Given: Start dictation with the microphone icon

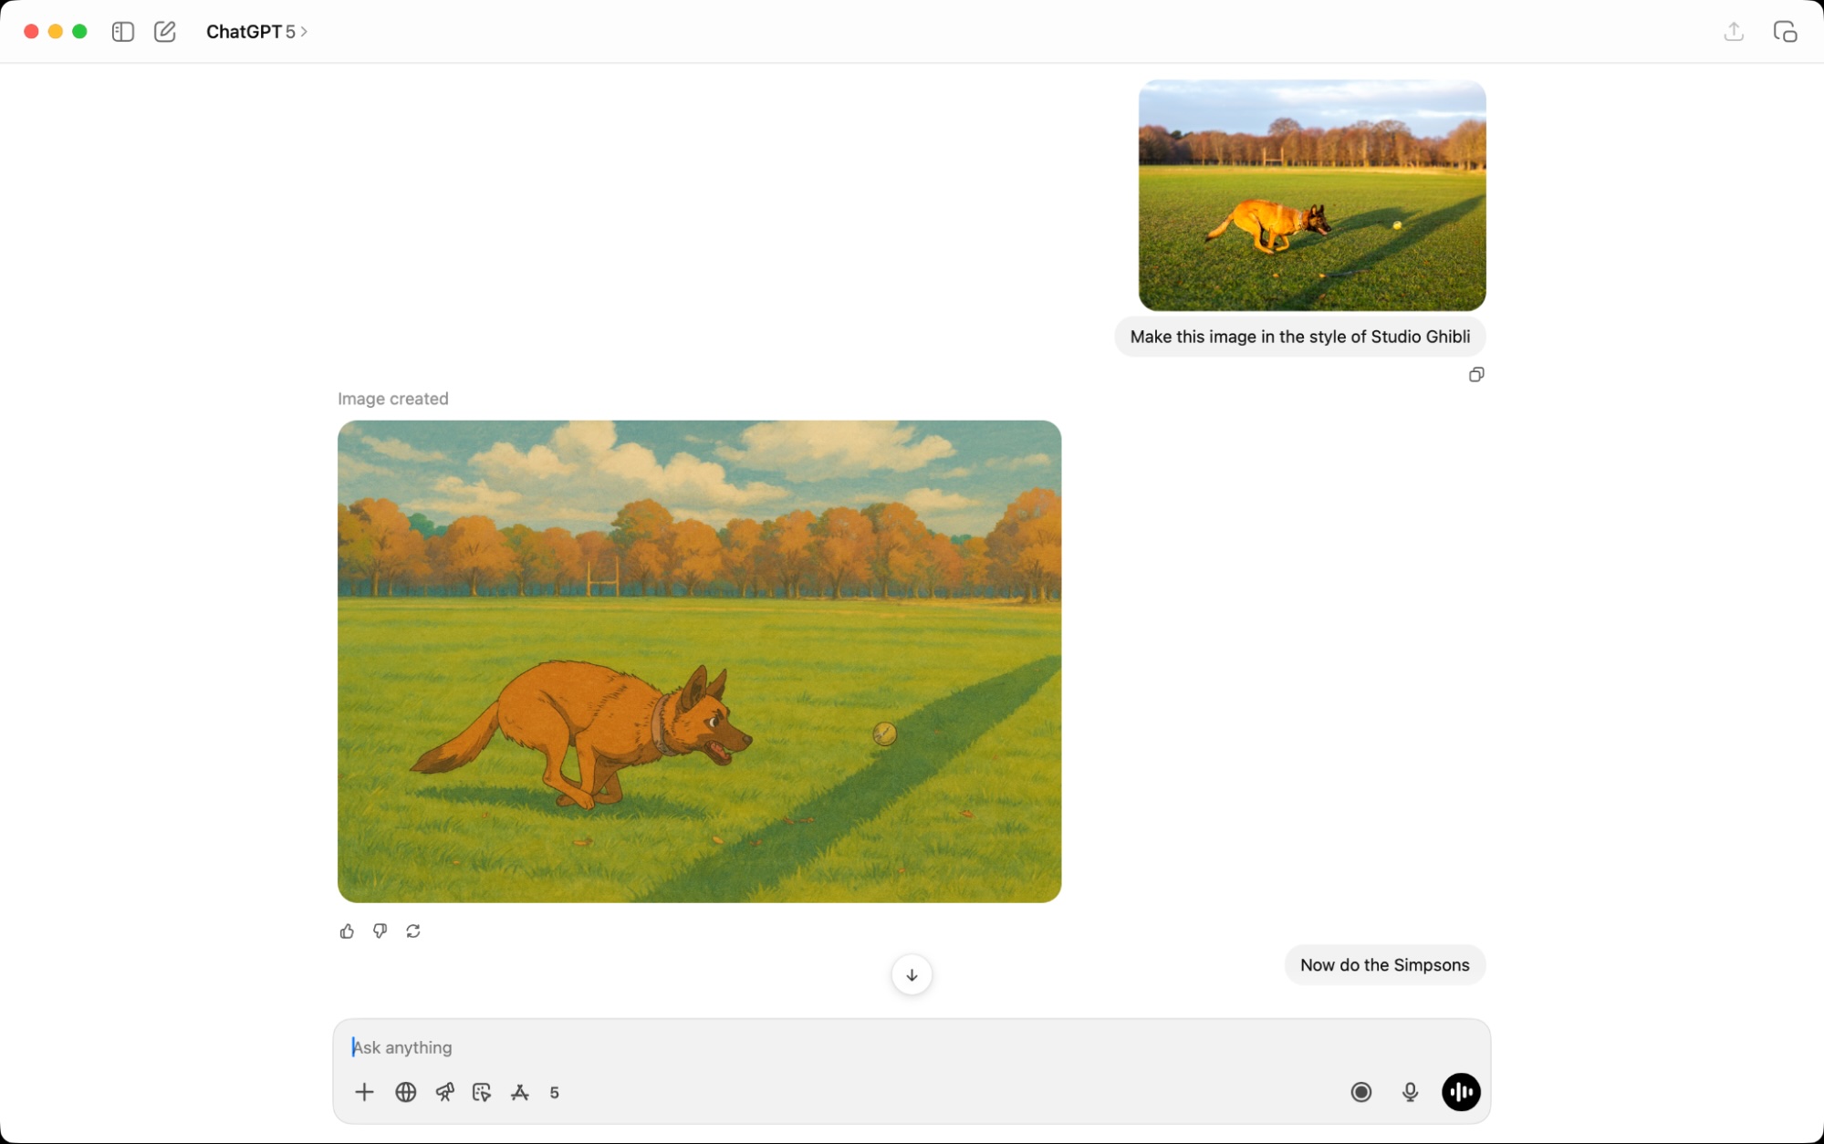Looking at the screenshot, I should pos(1410,1092).
